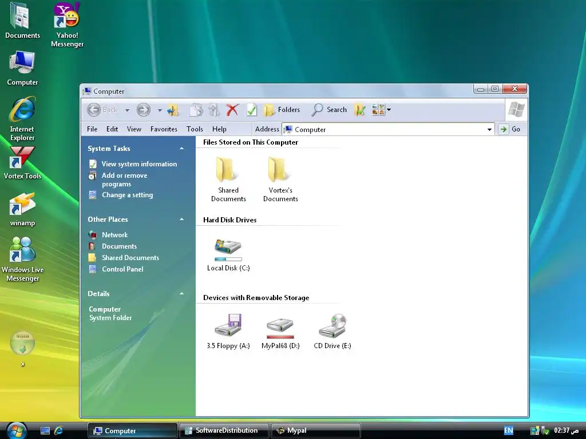Collapse the System Tasks section
Viewport: 586px width, 439px height.
point(181,149)
